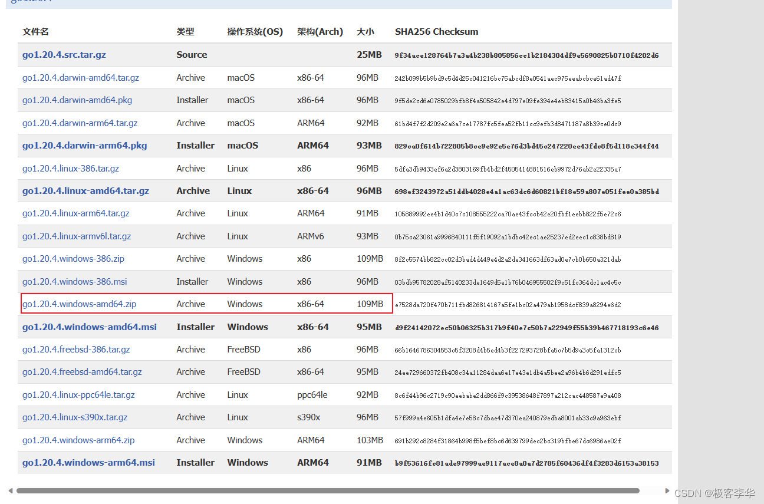Download go1.20.4.linux-armv6l.tar.gz archive
The image size is (764, 504).
pyautogui.click(x=77, y=236)
